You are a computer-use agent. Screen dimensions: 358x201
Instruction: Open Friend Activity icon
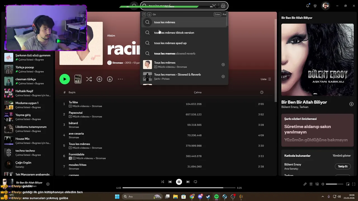(x=315, y=6)
